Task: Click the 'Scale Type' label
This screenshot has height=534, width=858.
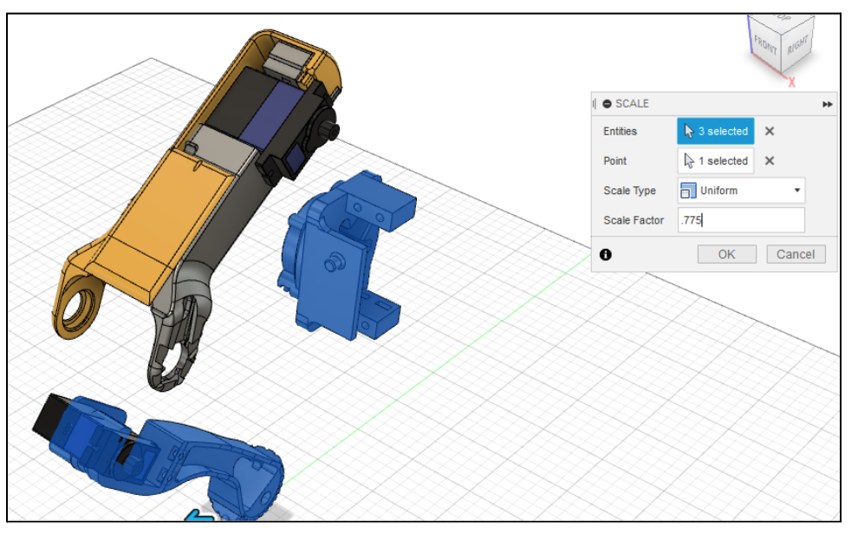Action: click(629, 191)
